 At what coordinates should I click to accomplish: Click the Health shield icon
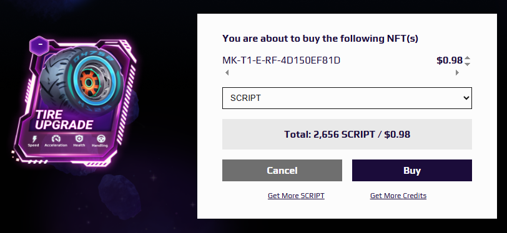pyautogui.click(x=79, y=139)
